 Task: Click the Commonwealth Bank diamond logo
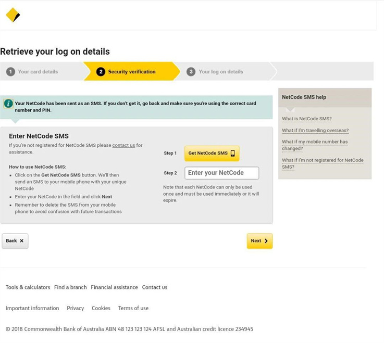(13, 15)
